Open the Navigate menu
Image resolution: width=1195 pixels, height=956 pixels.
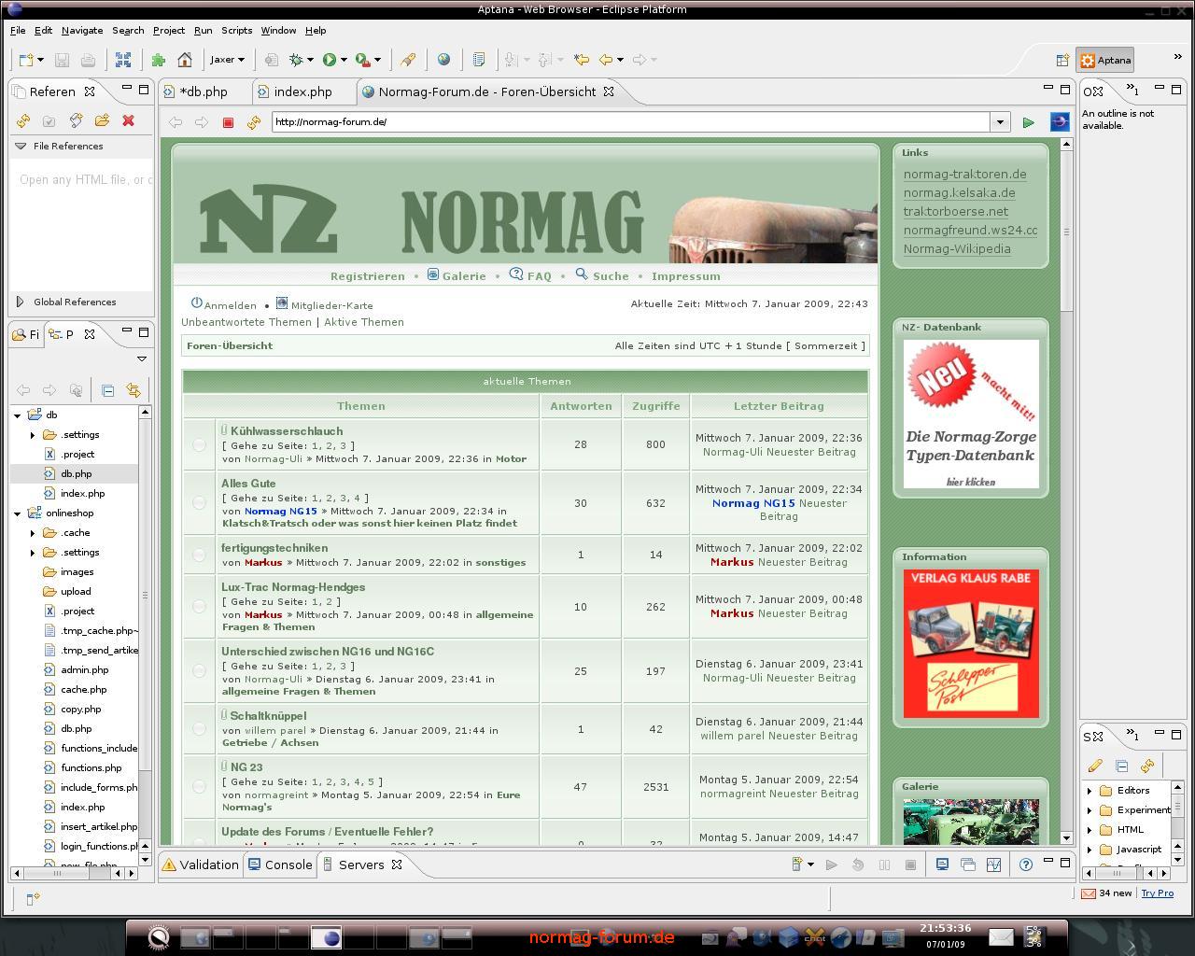(82, 30)
